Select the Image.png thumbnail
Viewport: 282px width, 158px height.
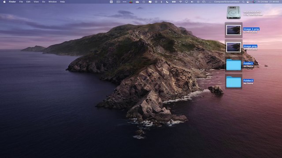[x=234, y=47]
